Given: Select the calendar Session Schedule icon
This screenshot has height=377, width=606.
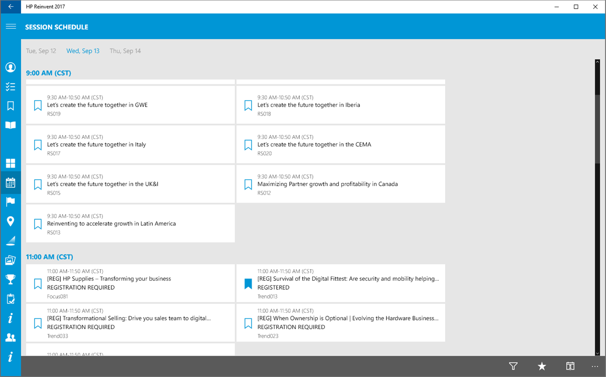Looking at the screenshot, I should click(x=11, y=183).
